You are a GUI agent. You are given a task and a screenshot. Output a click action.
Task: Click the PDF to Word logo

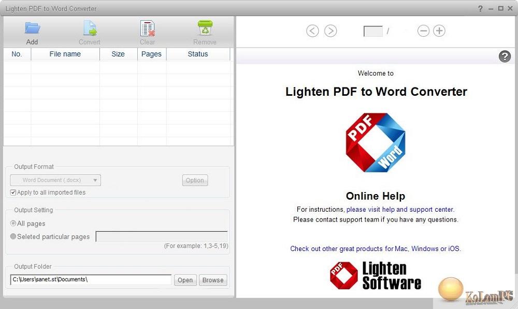(376, 143)
